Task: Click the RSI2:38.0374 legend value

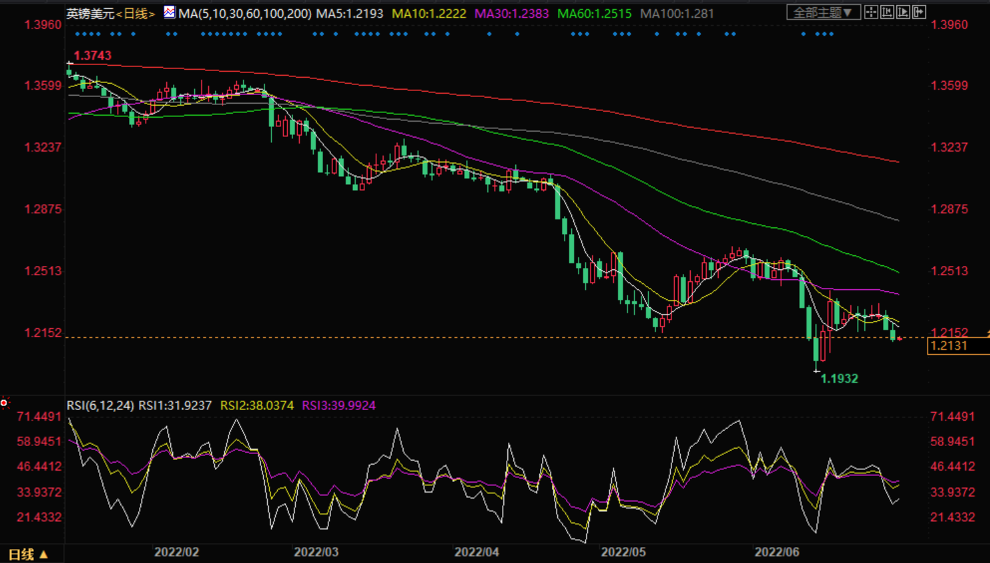Action: point(257,405)
